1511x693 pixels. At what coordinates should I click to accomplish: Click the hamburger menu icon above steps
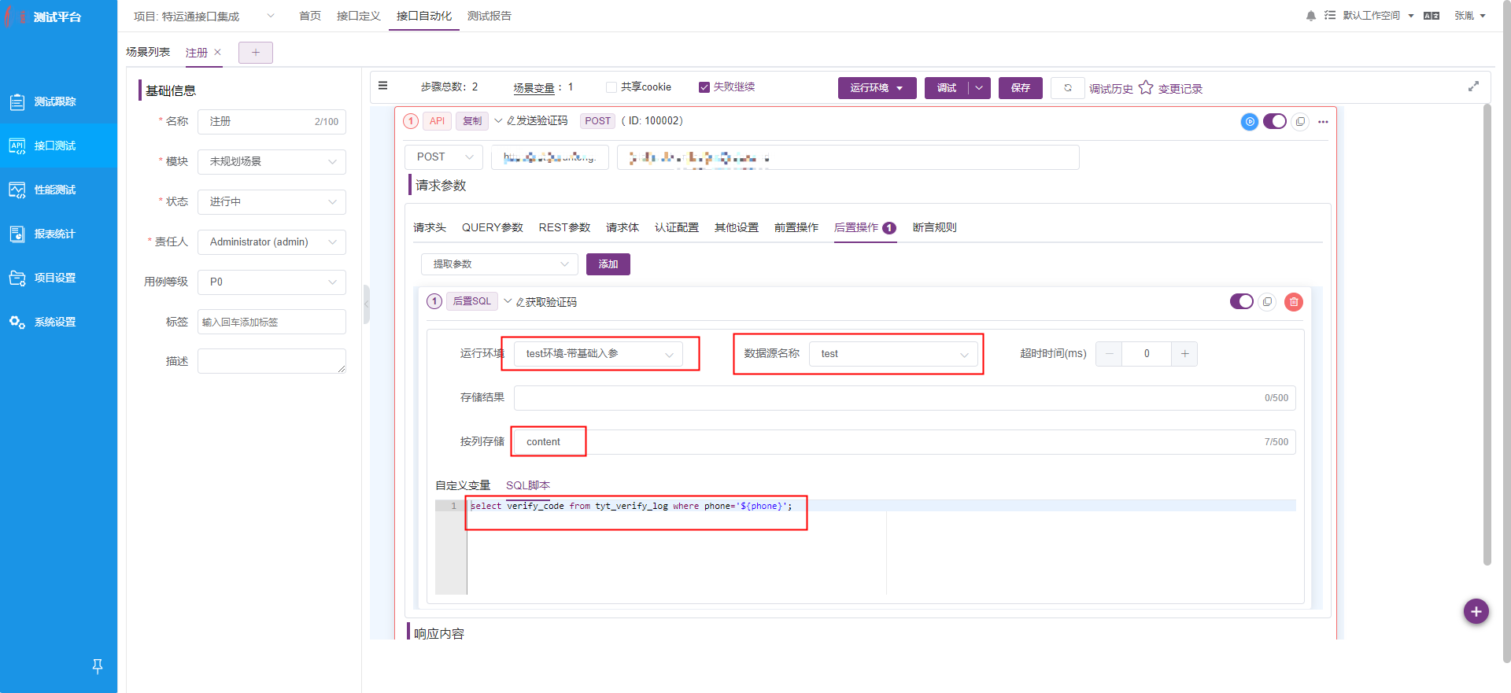(382, 86)
